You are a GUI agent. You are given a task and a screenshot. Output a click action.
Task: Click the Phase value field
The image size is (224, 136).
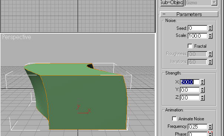click(197, 134)
